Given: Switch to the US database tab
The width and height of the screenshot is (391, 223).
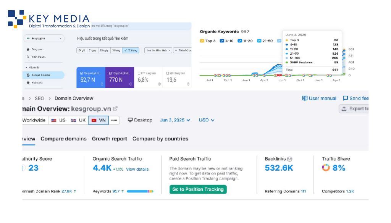Looking at the screenshot, I should click(x=58, y=120).
